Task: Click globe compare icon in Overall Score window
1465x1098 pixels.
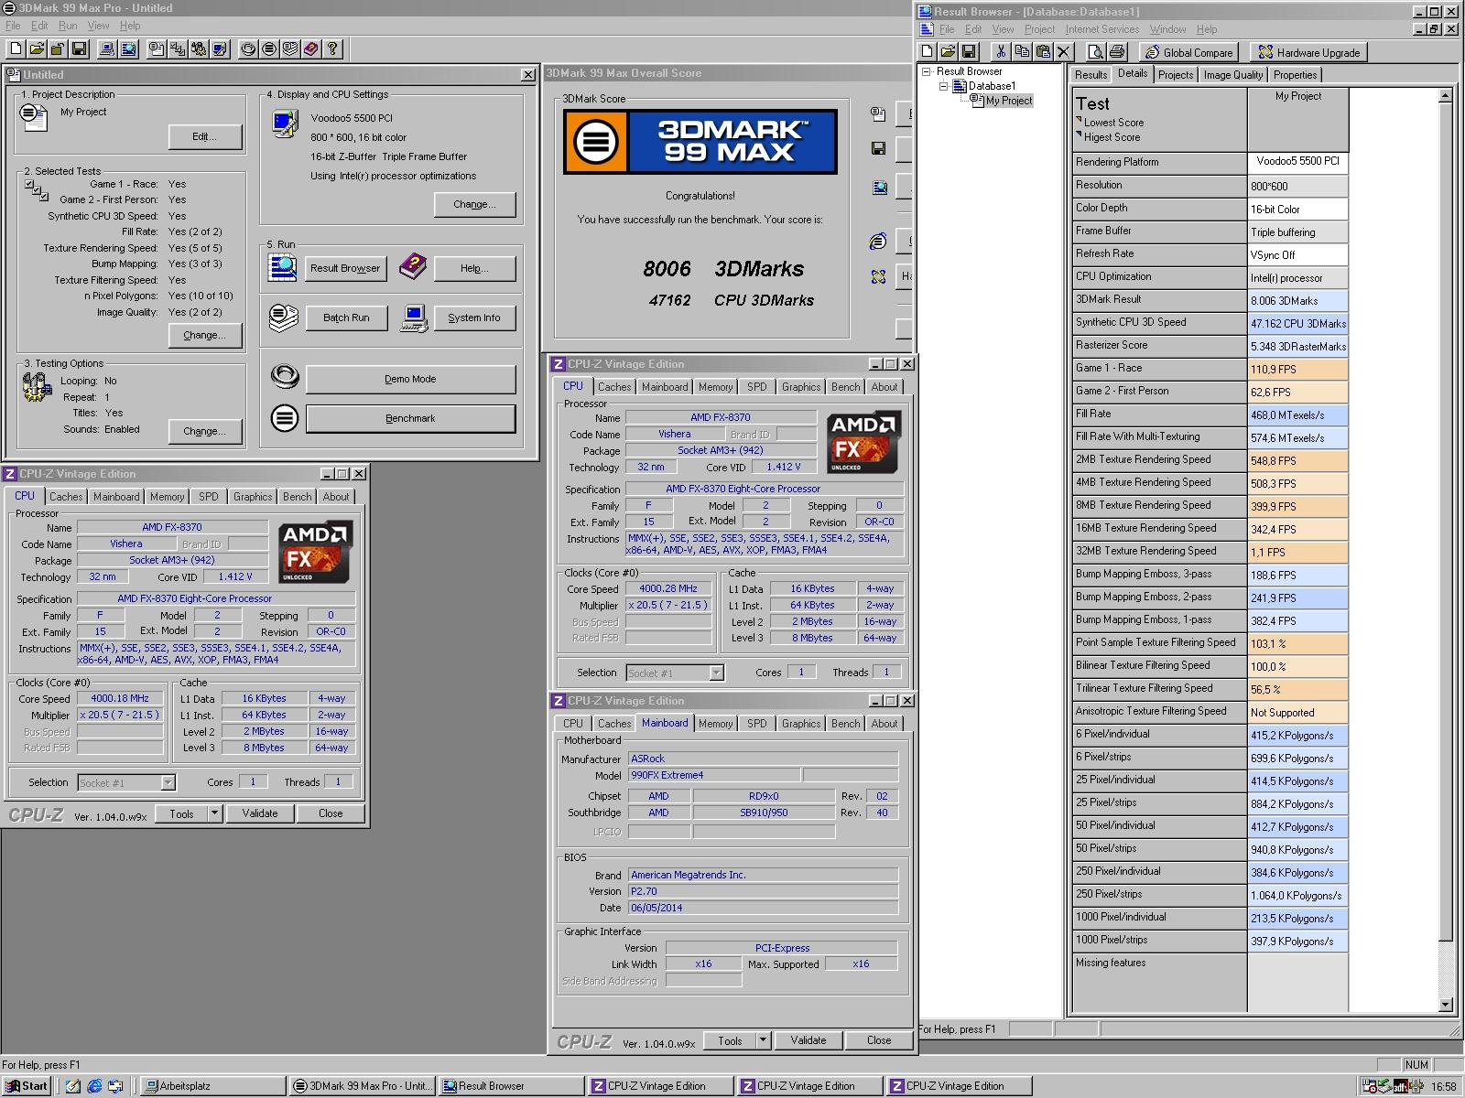Action: (x=878, y=242)
